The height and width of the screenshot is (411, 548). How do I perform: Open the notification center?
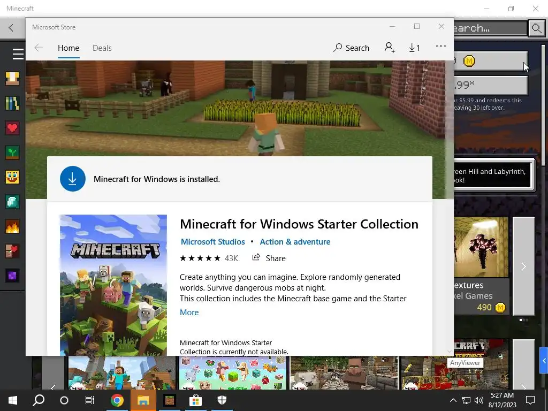[530, 400]
